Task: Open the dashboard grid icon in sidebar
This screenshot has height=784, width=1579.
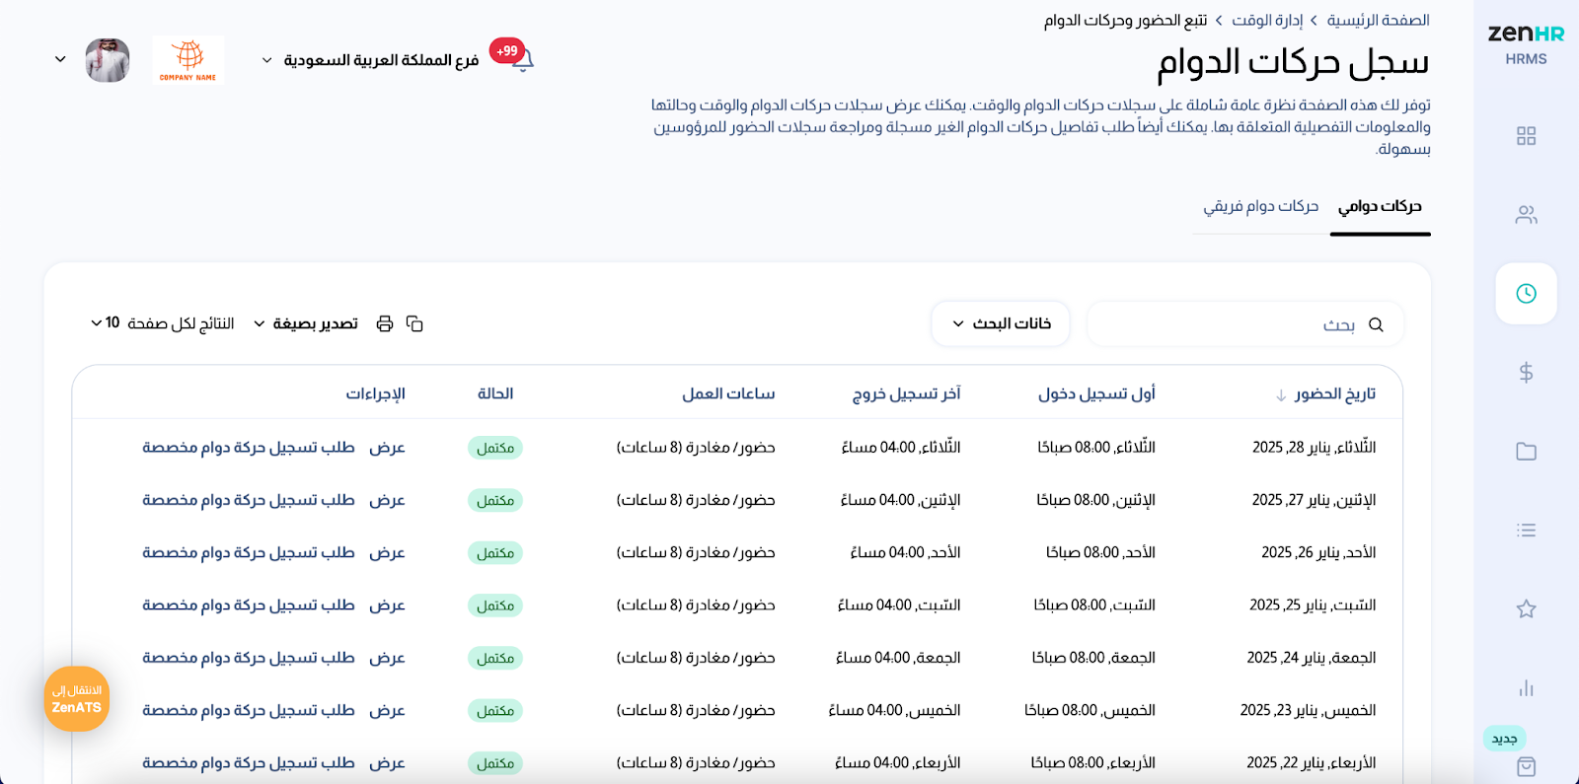Action: click(1526, 136)
